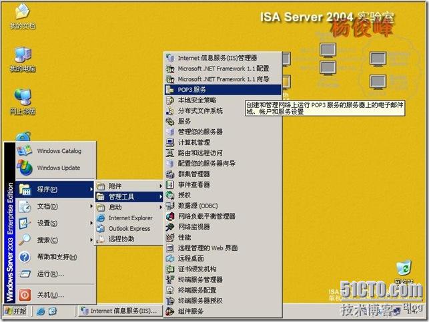Expand the 程序(P) submenu arrow
Screen dimensions: 429x322
[x=91, y=189]
